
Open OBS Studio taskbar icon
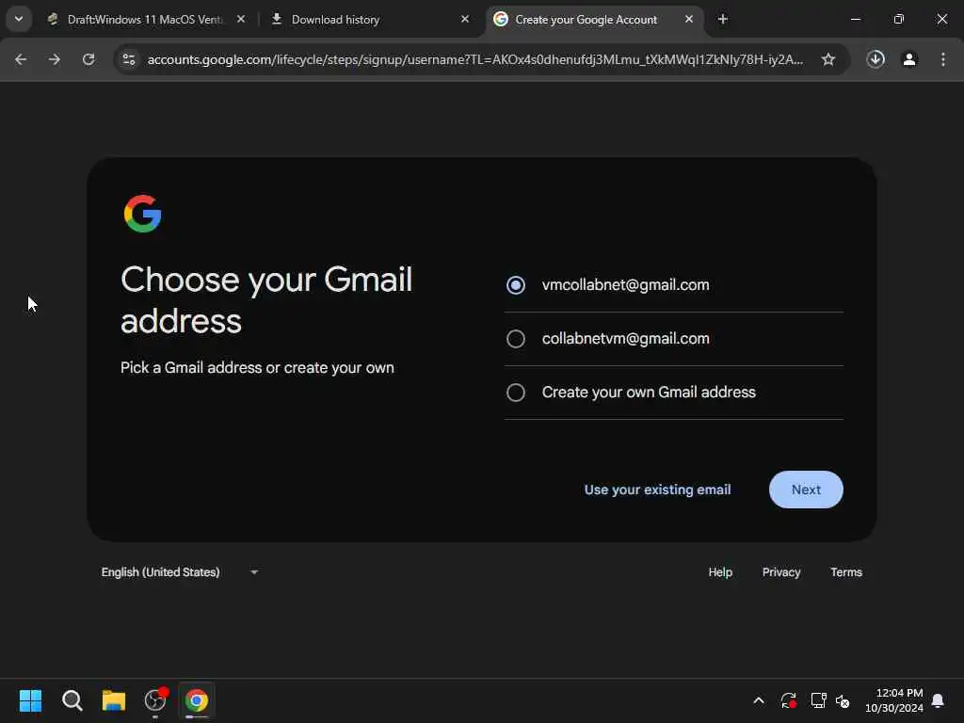155,700
